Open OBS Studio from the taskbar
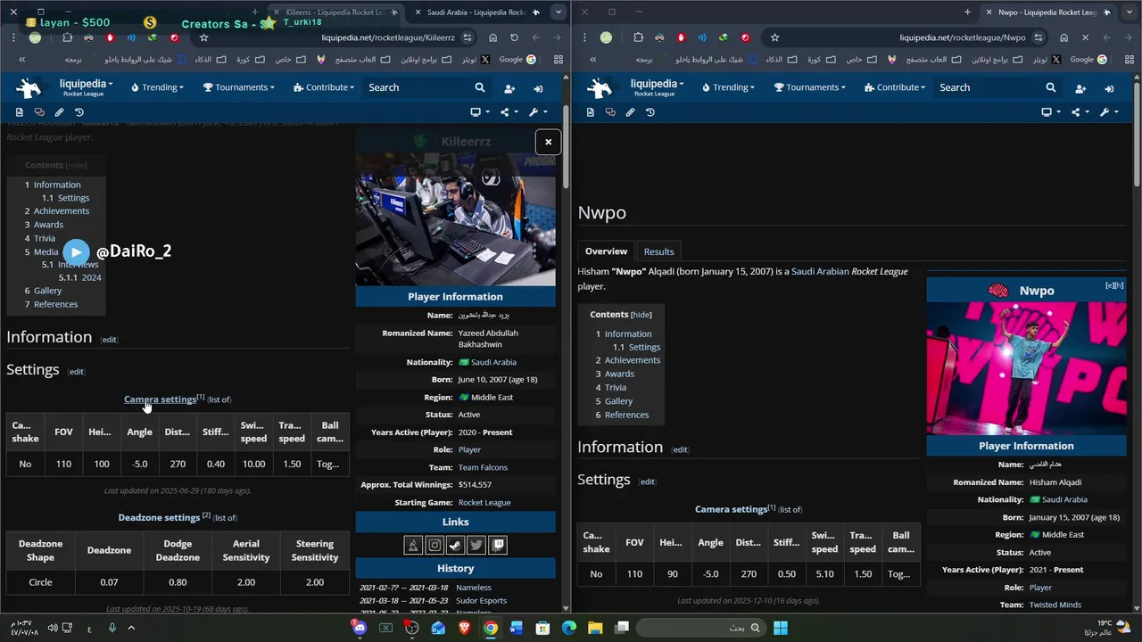This screenshot has width=1142, height=642. 411,628
